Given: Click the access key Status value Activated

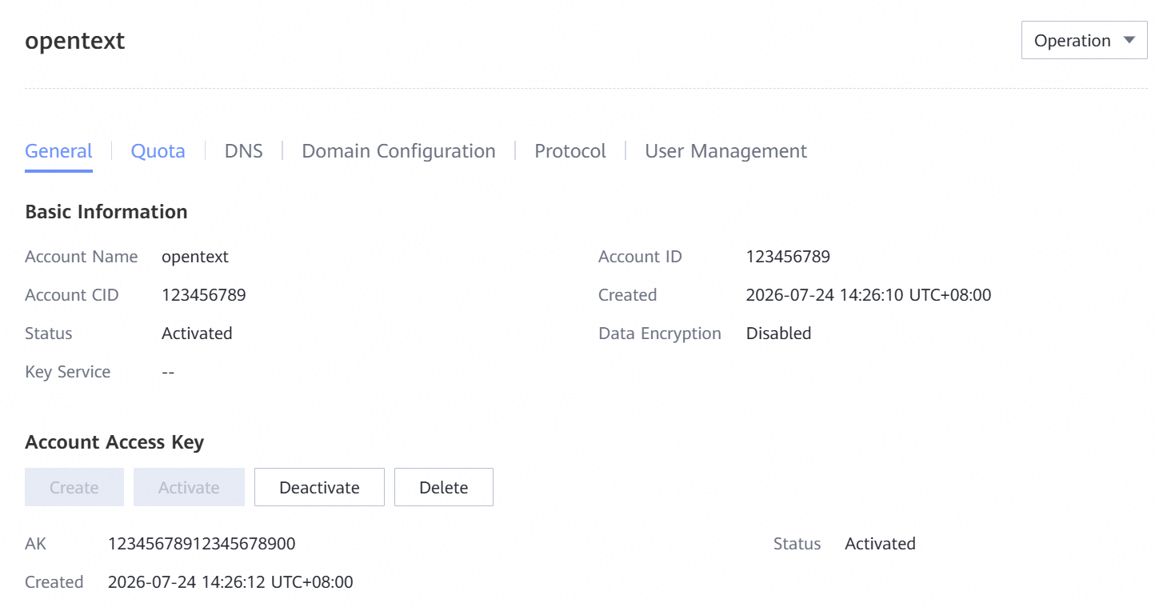Looking at the screenshot, I should (x=881, y=544).
